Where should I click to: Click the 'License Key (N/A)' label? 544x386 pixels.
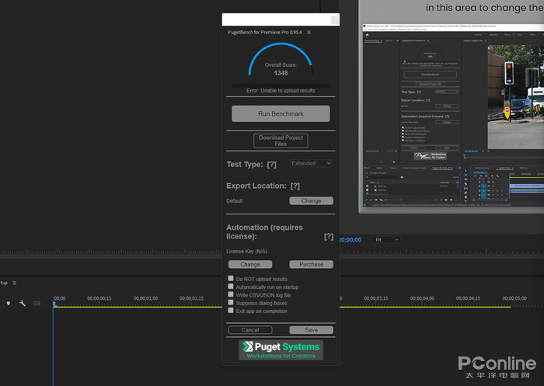(246, 252)
